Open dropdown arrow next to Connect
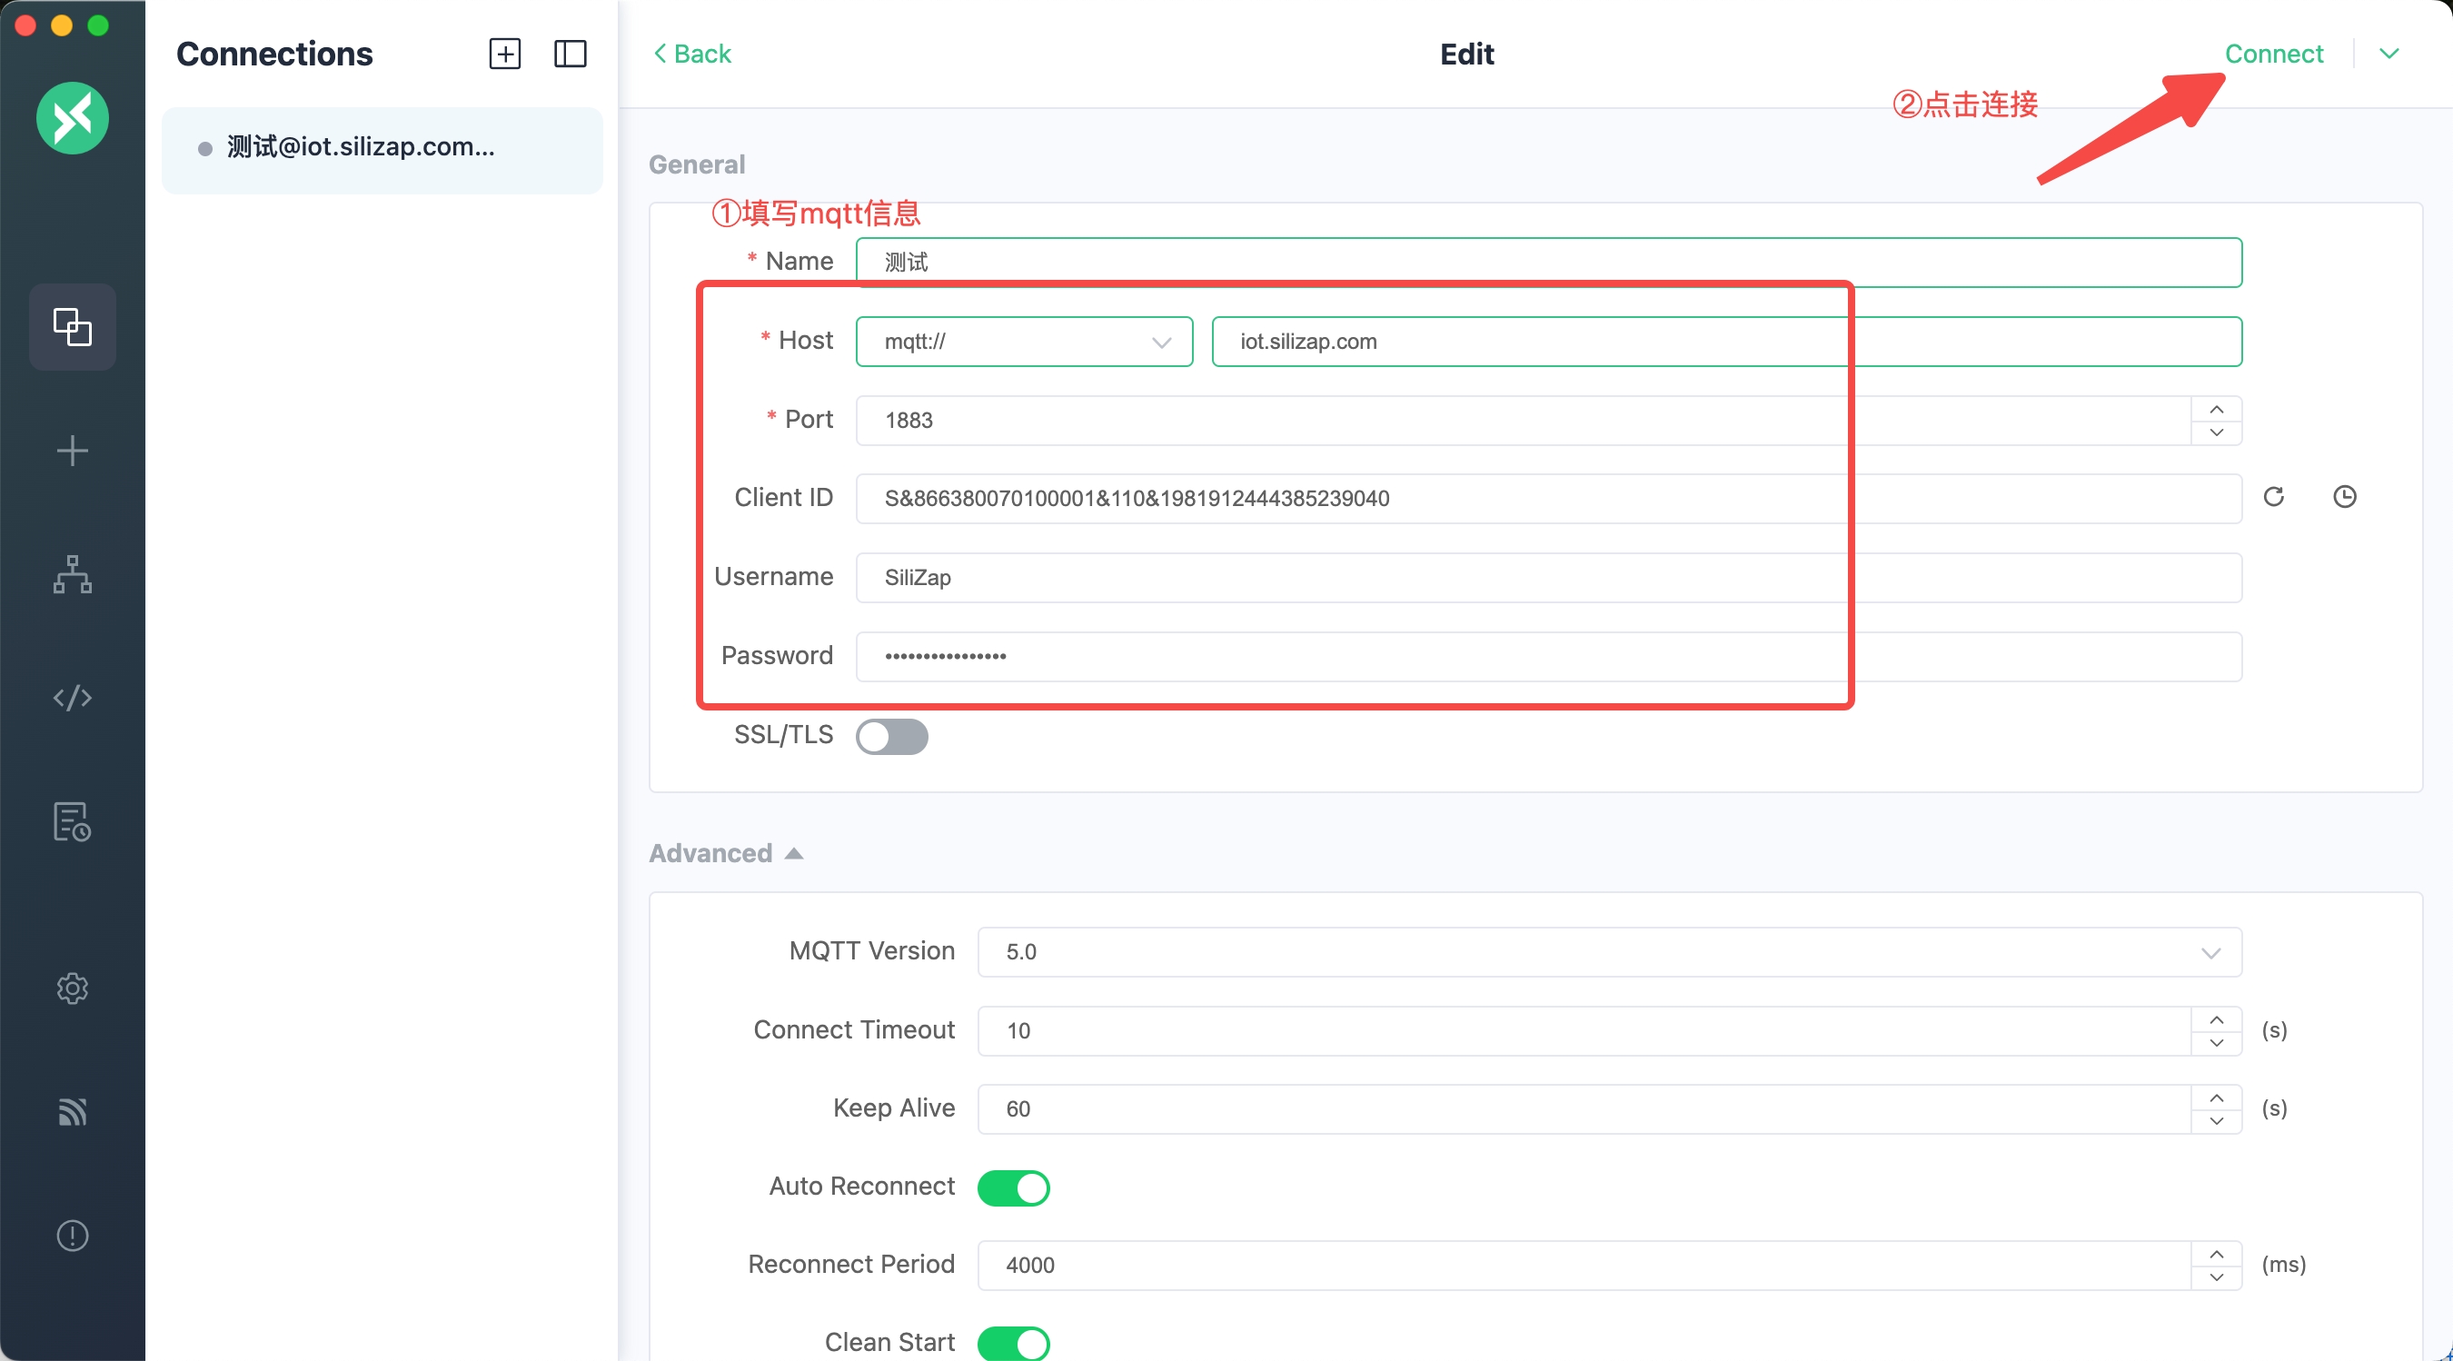Viewport: 2453px width, 1361px height. (2388, 54)
